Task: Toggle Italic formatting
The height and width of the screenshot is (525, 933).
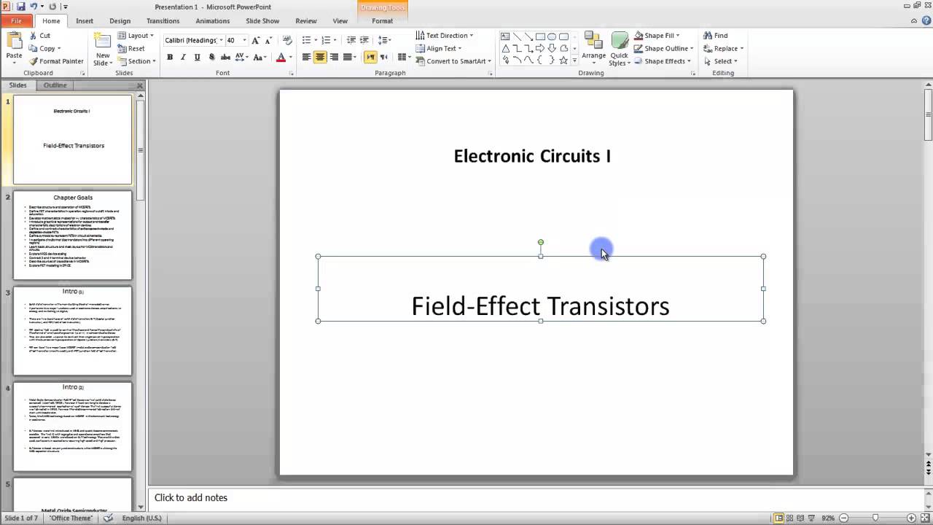Action: 184,58
